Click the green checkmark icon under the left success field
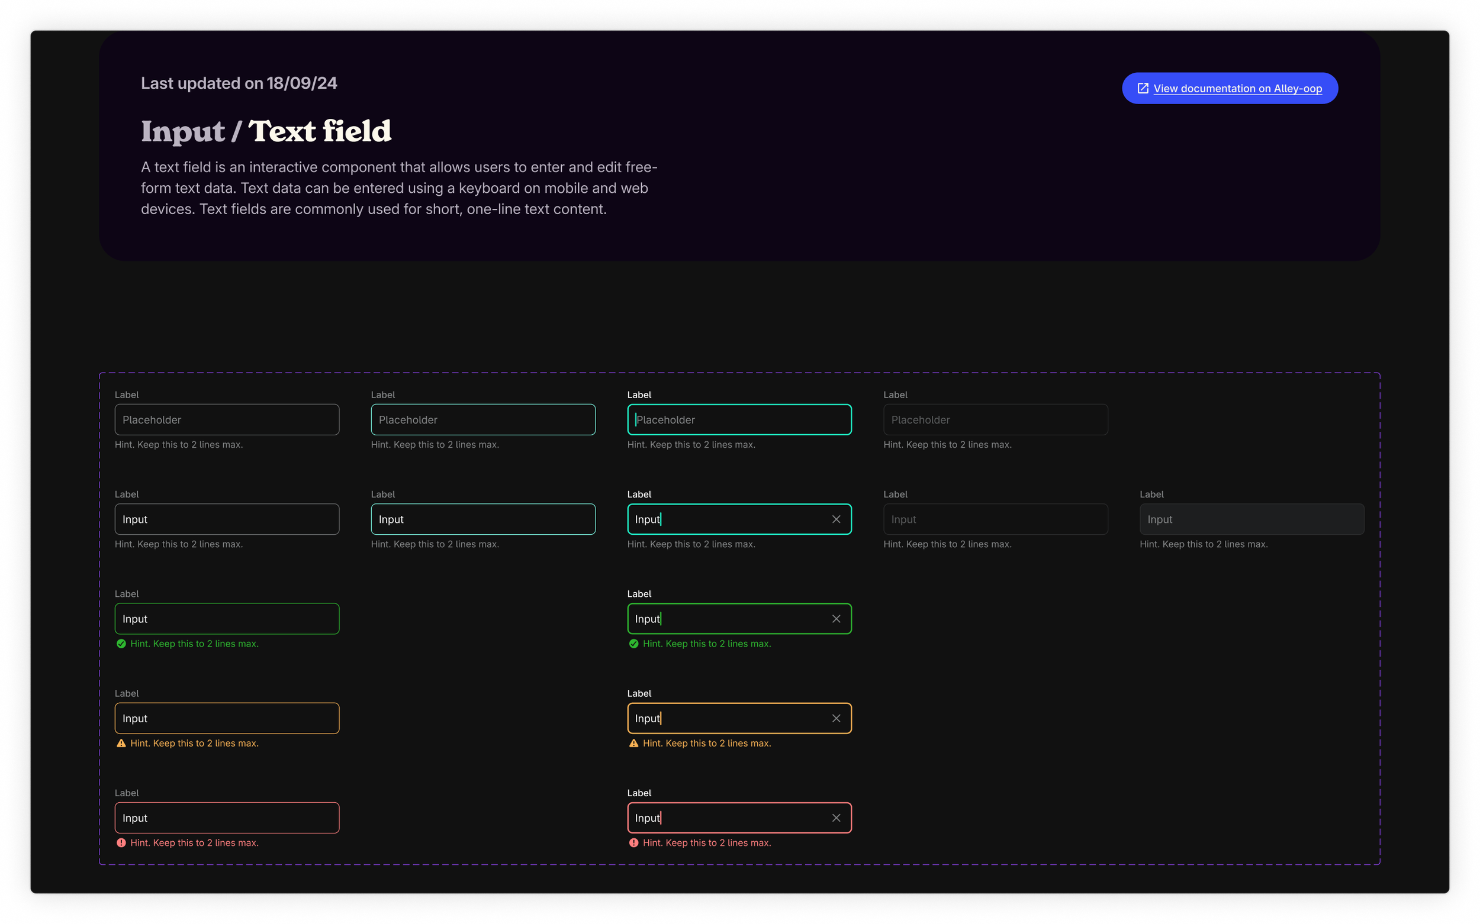This screenshot has width=1480, height=924. (121, 644)
